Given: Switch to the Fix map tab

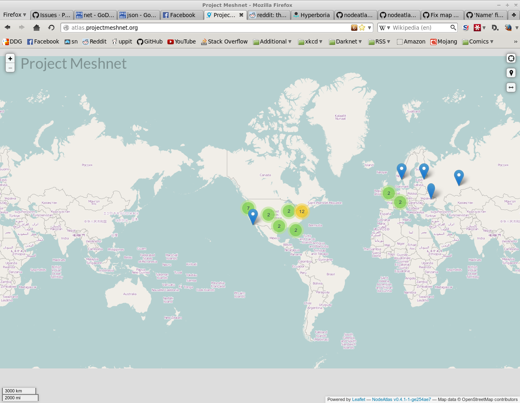Looking at the screenshot, I should pyautogui.click(x=442, y=15).
